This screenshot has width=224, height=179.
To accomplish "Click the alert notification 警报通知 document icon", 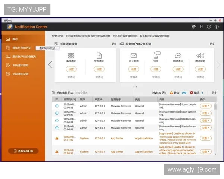I will 99,56.
